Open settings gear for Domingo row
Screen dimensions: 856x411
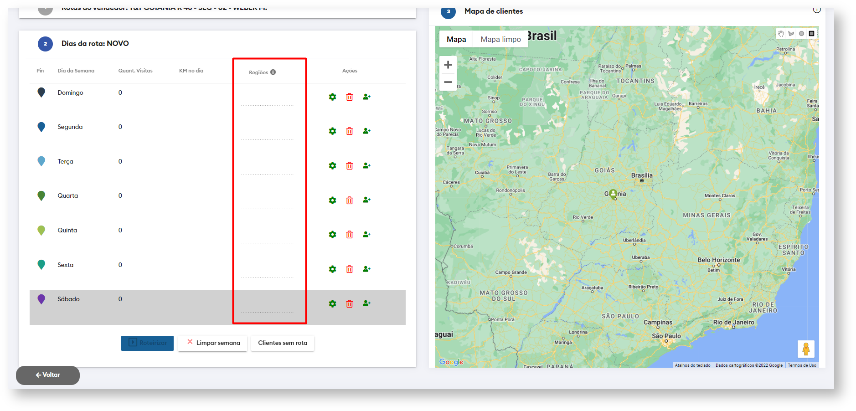[332, 97]
